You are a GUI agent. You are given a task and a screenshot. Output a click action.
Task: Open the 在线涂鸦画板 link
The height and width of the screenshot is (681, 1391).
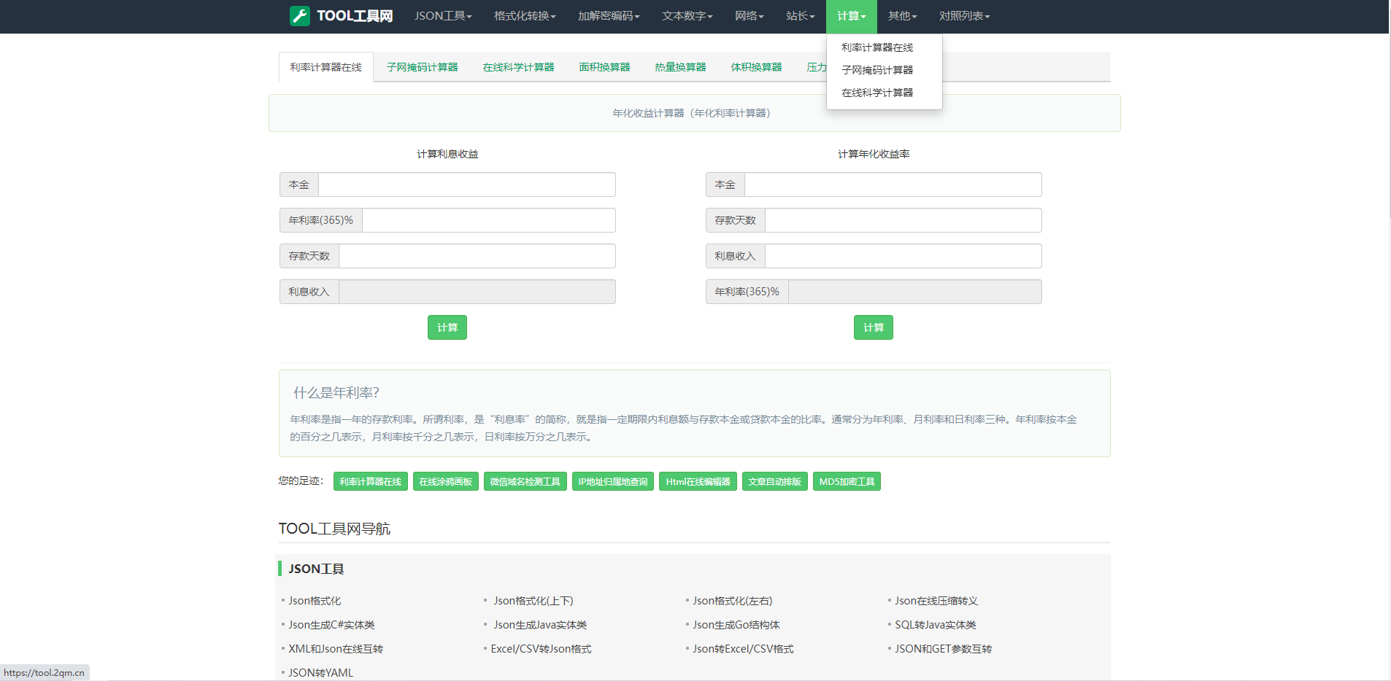(x=445, y=481)
